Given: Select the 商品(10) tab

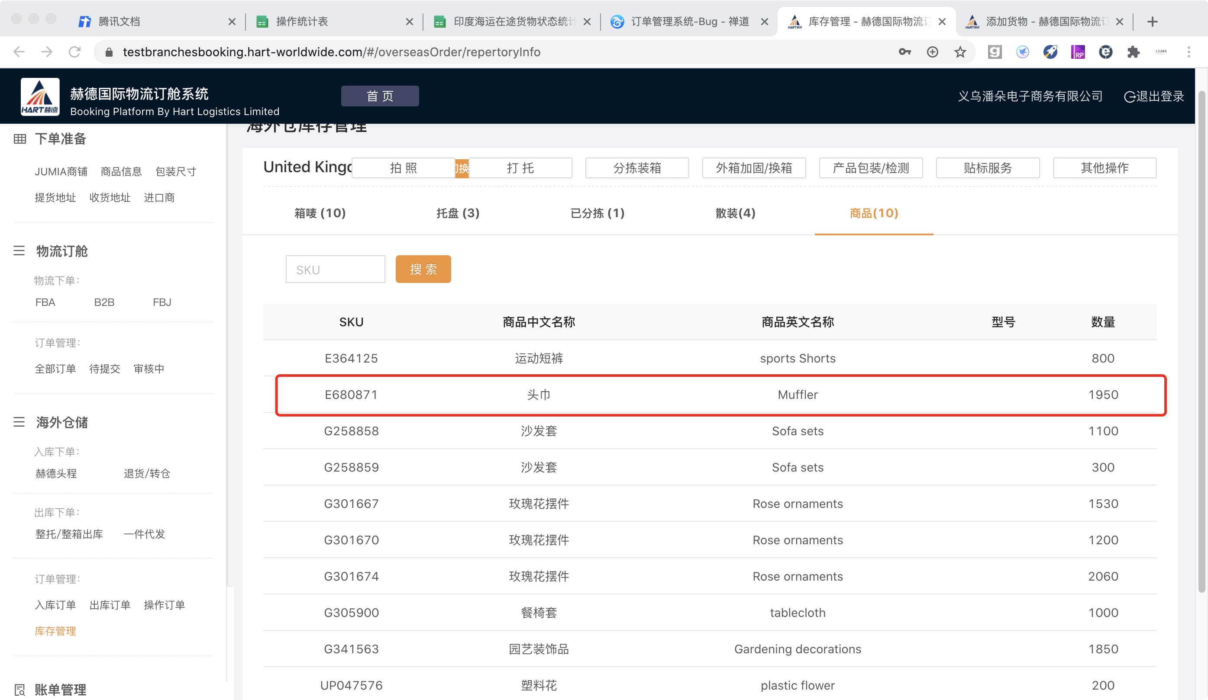Looking at the screenshot, I should (x=874, y=213).
